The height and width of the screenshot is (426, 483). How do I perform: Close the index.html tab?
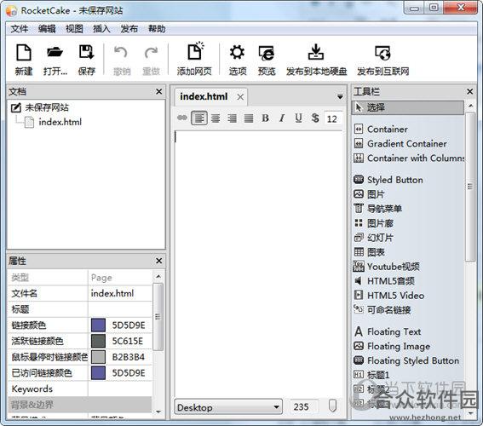click(240, 97)
